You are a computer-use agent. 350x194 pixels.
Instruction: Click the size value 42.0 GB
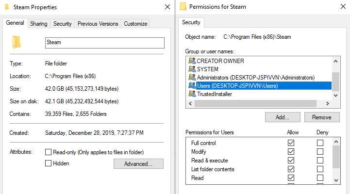point(82,89)
